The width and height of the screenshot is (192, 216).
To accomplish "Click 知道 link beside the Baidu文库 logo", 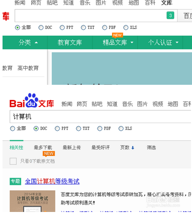I will pyautogui.click(x=112, y=104).
